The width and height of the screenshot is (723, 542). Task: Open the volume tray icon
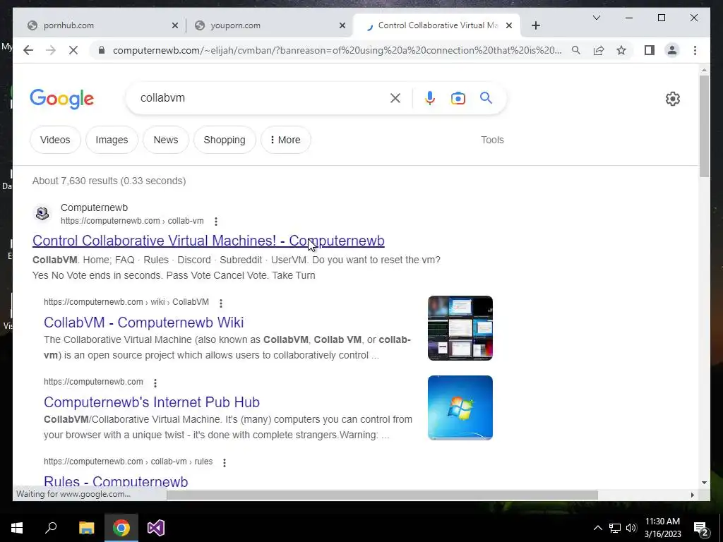631,528
